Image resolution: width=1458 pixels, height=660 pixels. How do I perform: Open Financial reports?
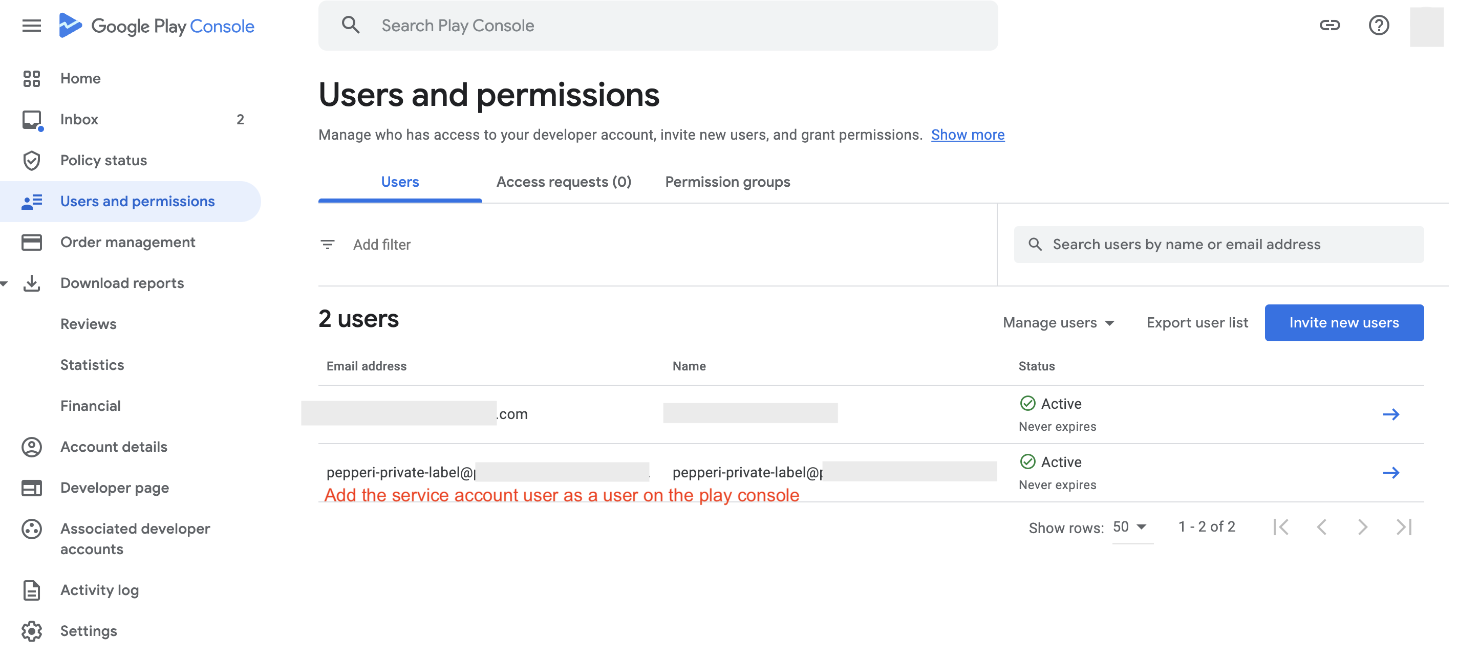point(91,406)
